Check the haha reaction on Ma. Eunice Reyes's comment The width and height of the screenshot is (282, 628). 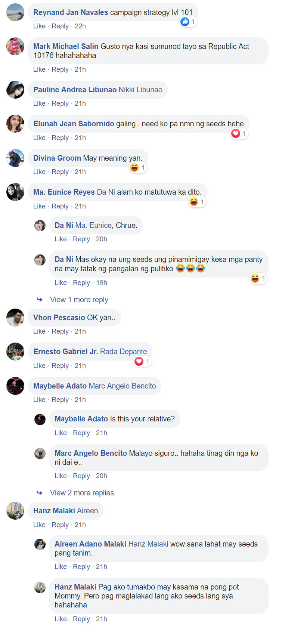tap(197, 202)
